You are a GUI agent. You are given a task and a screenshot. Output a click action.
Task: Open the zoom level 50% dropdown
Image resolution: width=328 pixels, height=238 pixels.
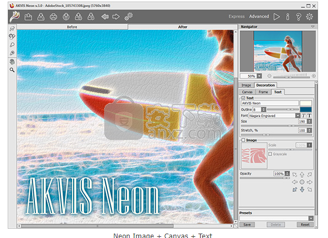[259, 76]
